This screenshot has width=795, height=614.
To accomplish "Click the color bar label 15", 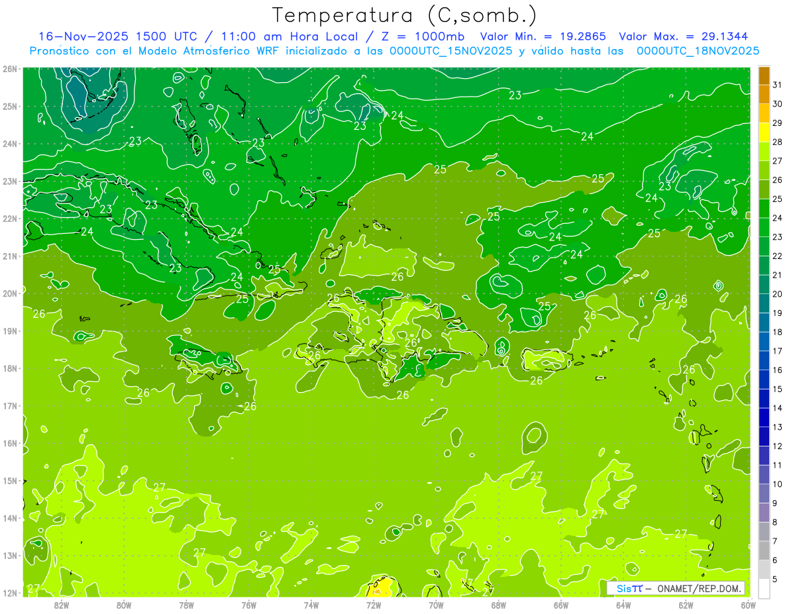I will [777, 389].
